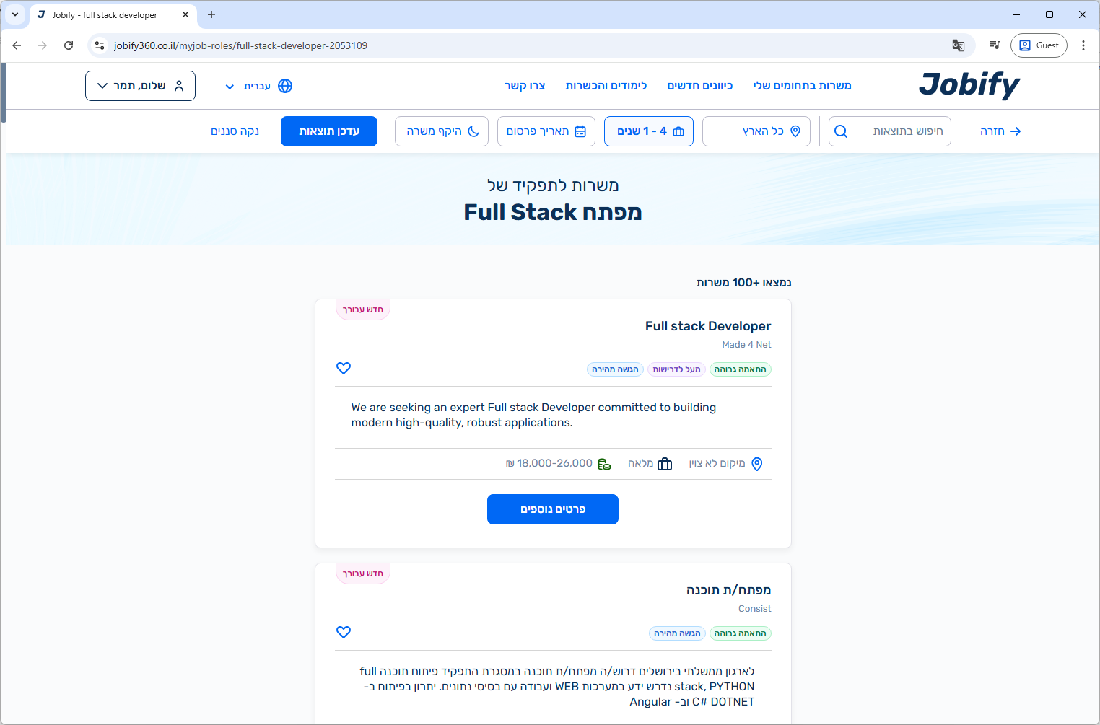This screenshot has height=725, width=1100.
Task: Go to Studies and Training menu item
Action: tap(606, 86)
